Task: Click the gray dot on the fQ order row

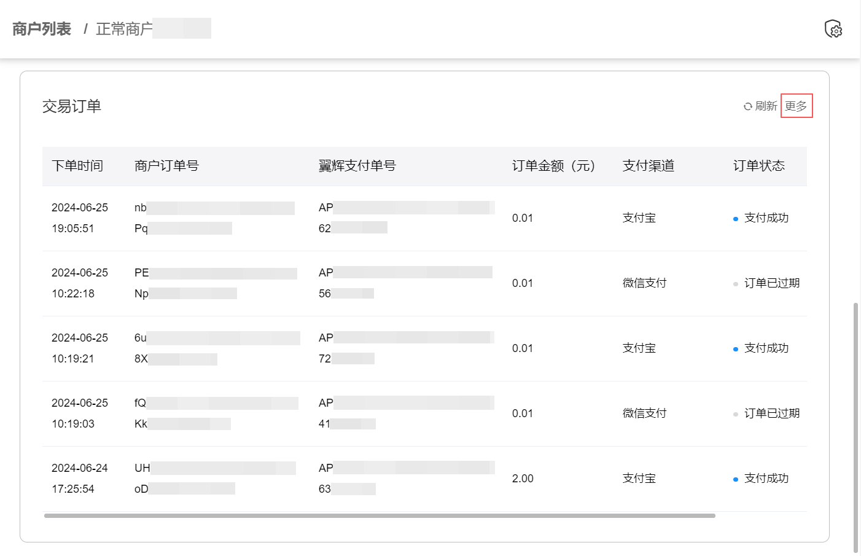Action: click(736, 413)
